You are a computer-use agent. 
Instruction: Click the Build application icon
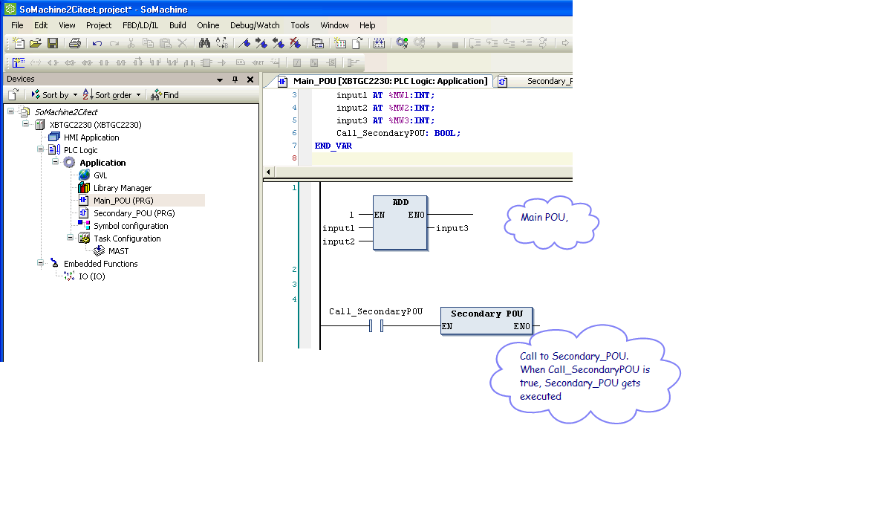tap(379, 43)
